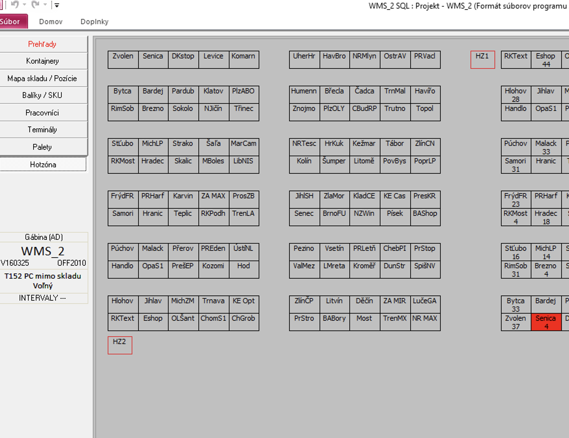Select the Balíky / SKU button

coord(42,95)
